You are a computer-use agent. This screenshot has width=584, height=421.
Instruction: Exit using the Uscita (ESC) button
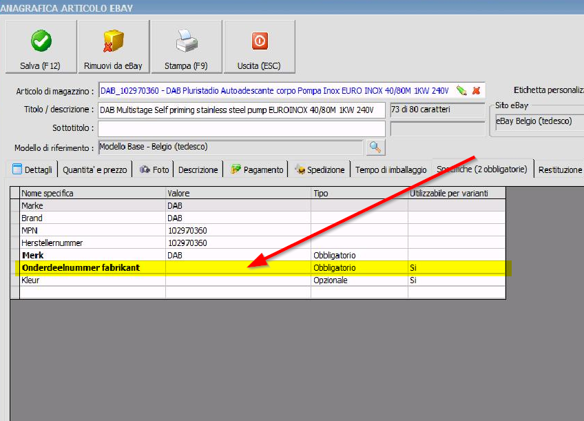(259, 47)
